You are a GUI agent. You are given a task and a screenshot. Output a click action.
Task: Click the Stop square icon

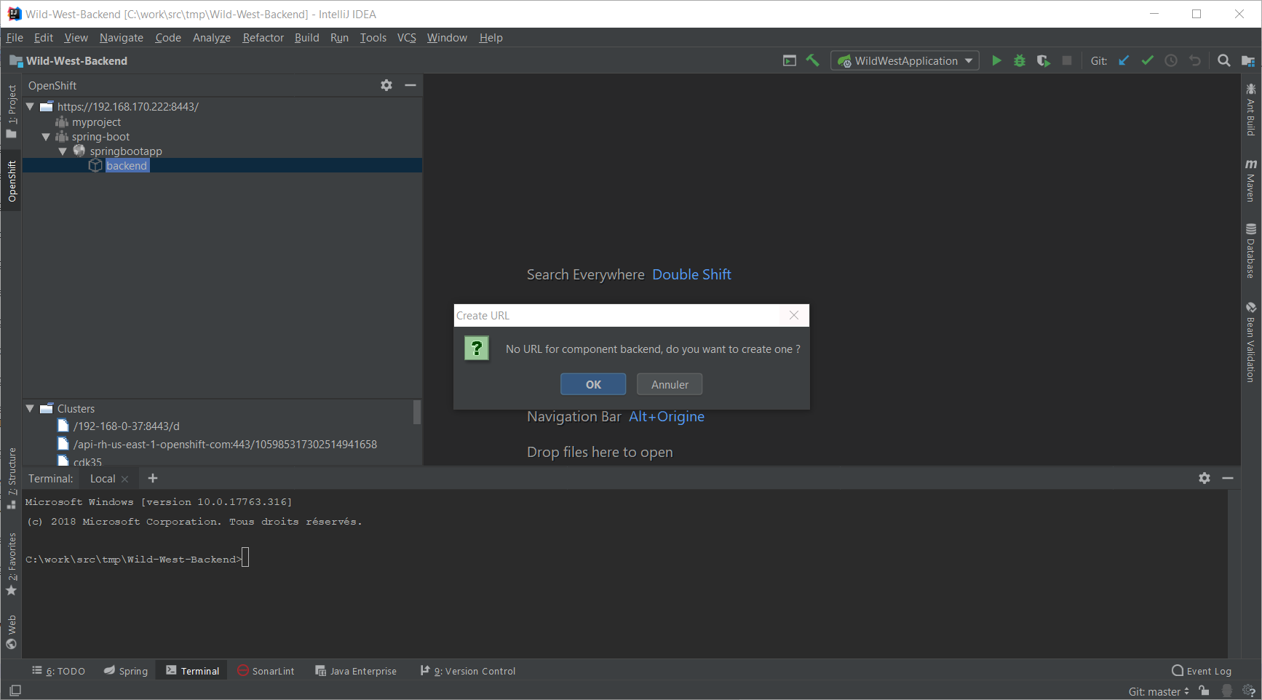1067,61
